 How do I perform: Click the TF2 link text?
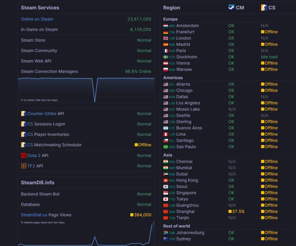click(x=31, y=166)
